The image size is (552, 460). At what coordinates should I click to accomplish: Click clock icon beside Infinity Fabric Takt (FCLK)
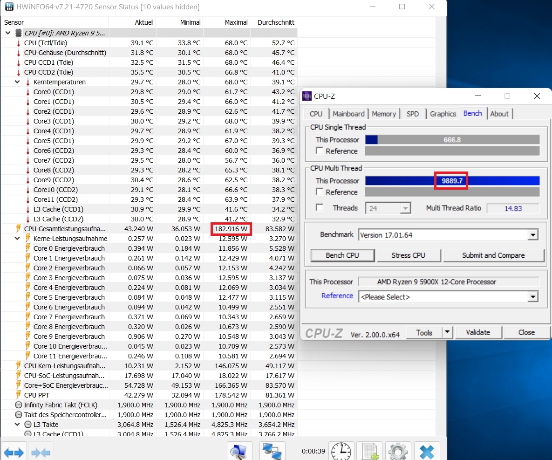[x=19, y=405]
